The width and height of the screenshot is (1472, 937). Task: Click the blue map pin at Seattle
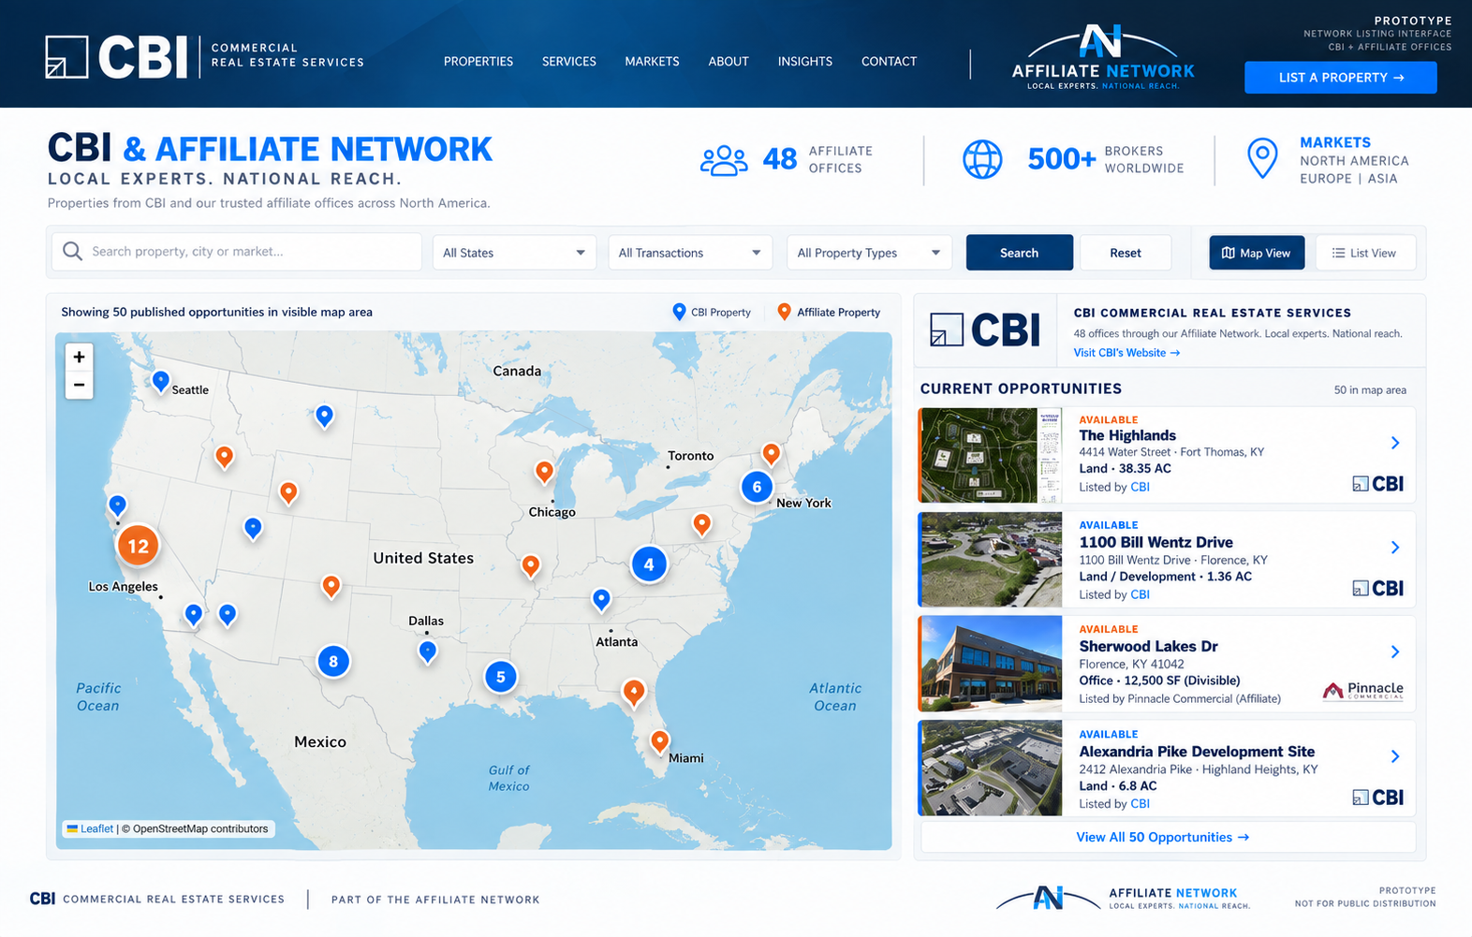point(160,381)
